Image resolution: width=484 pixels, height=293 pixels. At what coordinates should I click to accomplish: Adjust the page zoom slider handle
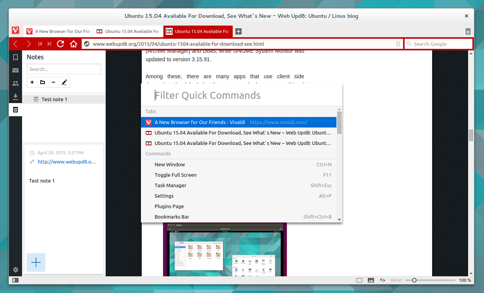click(x=414, y=280)
